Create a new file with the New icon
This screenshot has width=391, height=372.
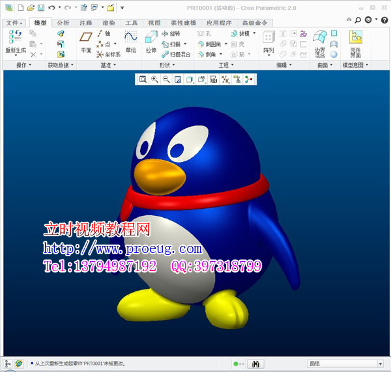[x=21, y=8]
